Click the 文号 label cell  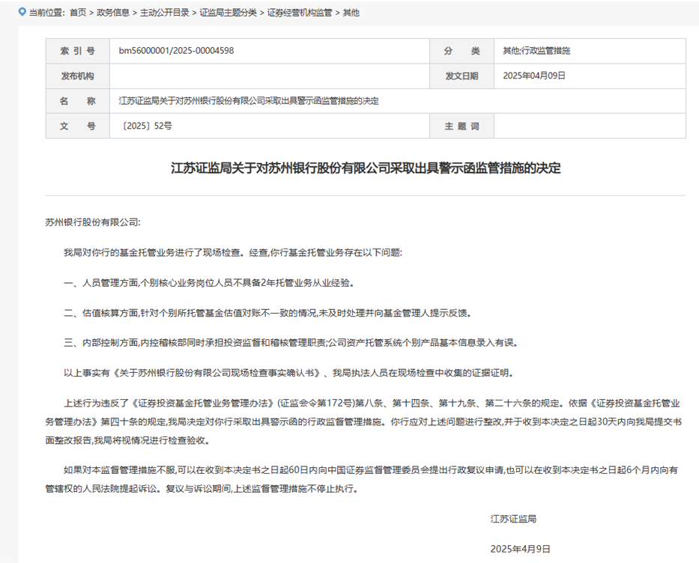click(78, 126)
